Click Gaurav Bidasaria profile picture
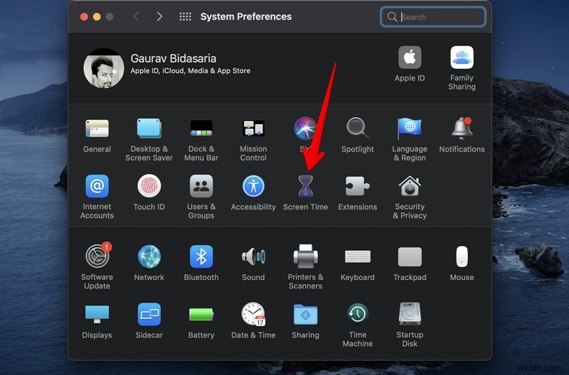 (x=103, y=68)
